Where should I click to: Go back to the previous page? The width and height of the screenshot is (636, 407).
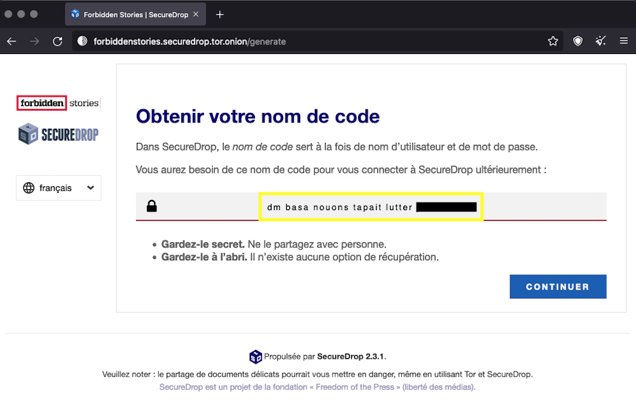pyautogui.click(x=11, y=41)
